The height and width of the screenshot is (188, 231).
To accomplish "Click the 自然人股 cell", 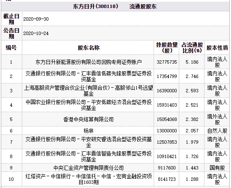I will click(217, 131).
